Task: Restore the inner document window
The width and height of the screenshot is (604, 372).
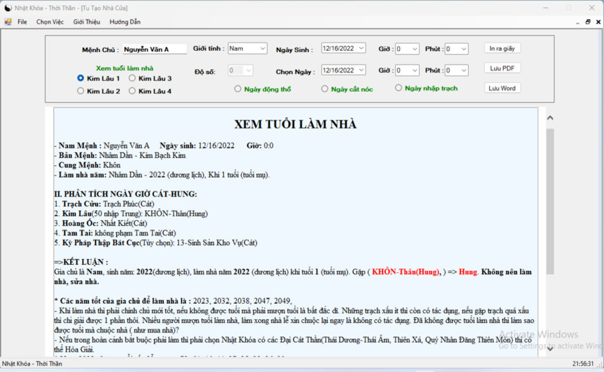Action: (588, 22)
